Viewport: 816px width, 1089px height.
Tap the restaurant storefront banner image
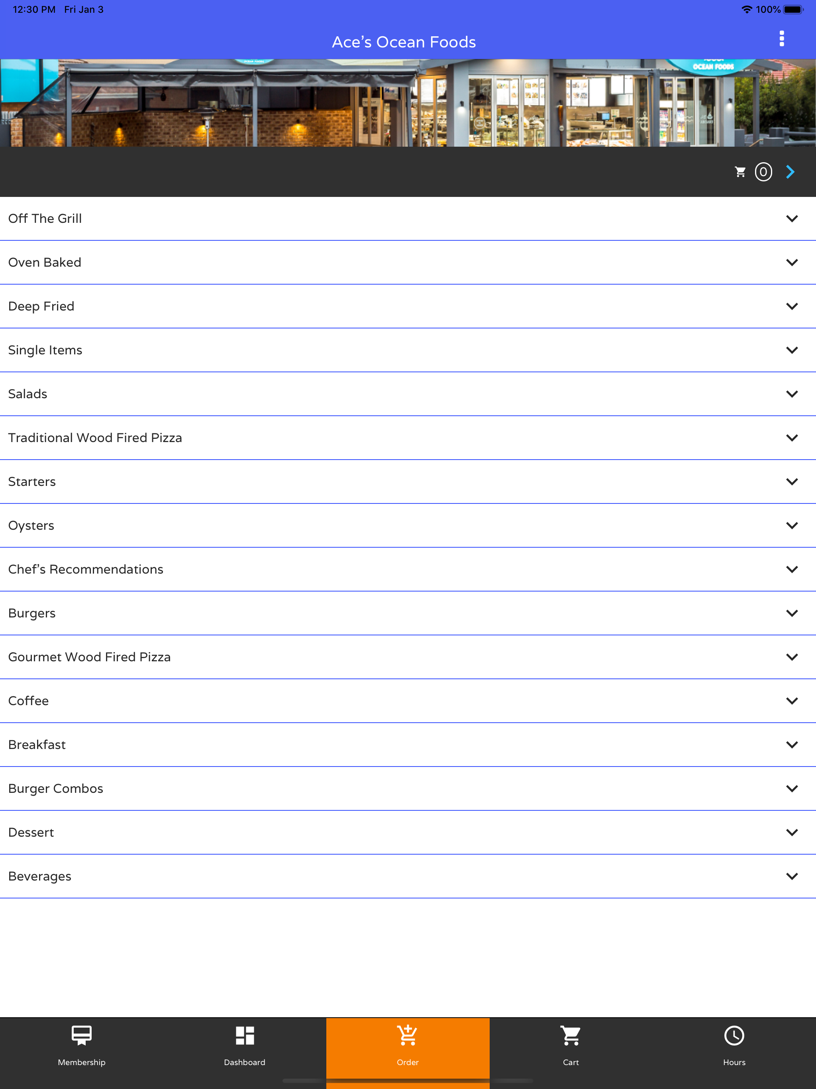[x=408, y=103]
